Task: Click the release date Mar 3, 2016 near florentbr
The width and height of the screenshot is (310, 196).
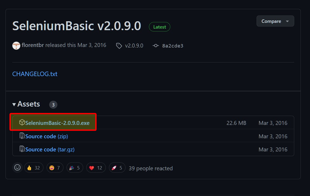Action: tap(92, 45)
